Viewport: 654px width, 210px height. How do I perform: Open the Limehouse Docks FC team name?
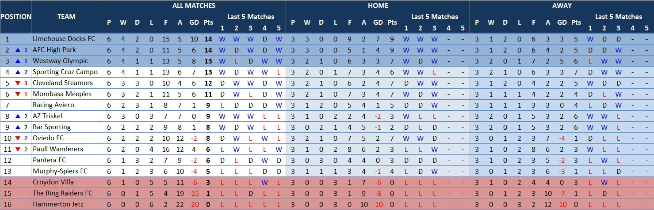pos(64,39)
